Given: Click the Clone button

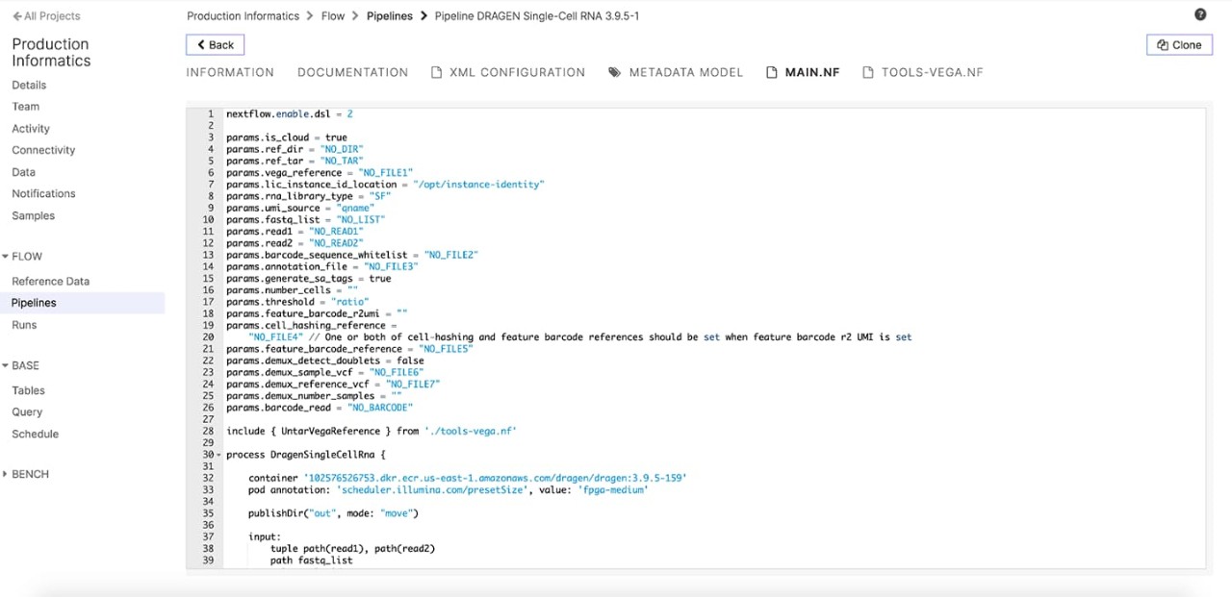Looking at the screenshot, I should coord(1178,44).
